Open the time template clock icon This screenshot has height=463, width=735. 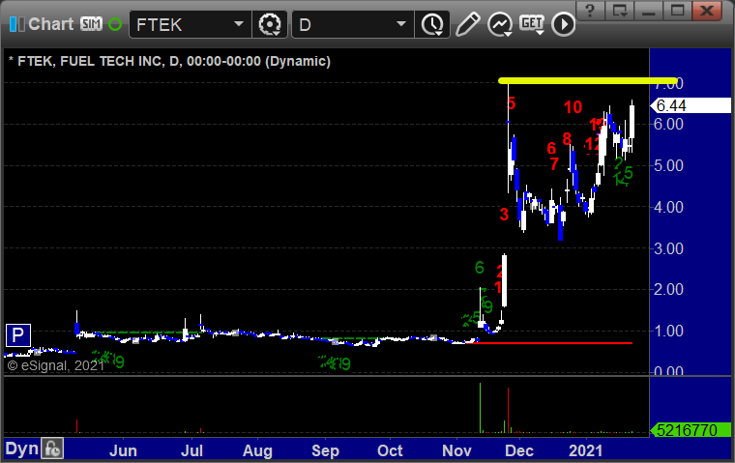click(x=432, y=24)
